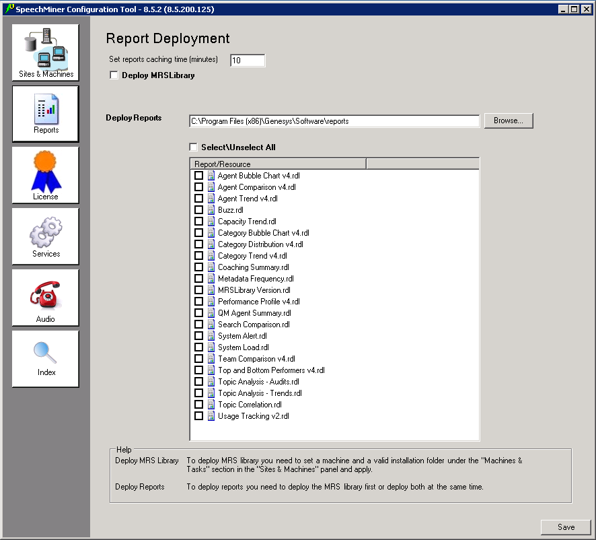This screenshot has width=596, height=540.
Task: Click the Report/Resource column header
Action: click(x=278, y=164)
